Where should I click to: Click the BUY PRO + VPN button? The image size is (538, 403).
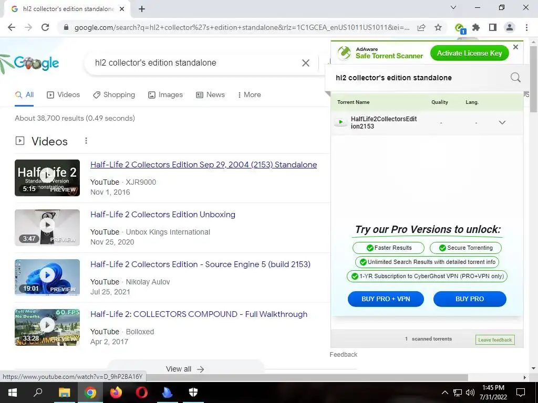pos(386,299)
